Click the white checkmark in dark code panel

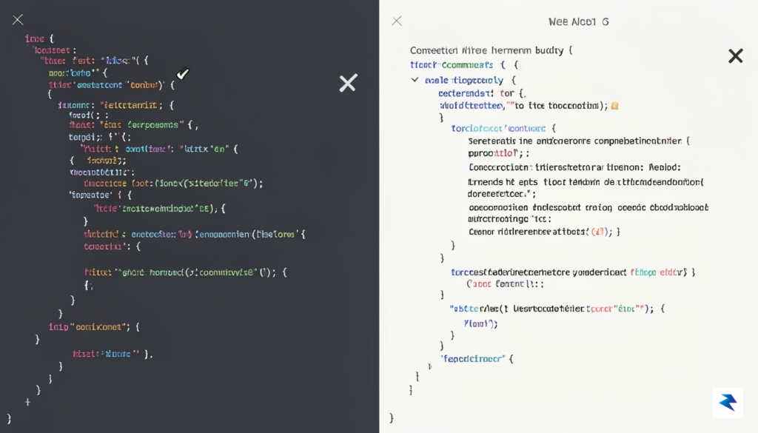click(x=183, y=74)
